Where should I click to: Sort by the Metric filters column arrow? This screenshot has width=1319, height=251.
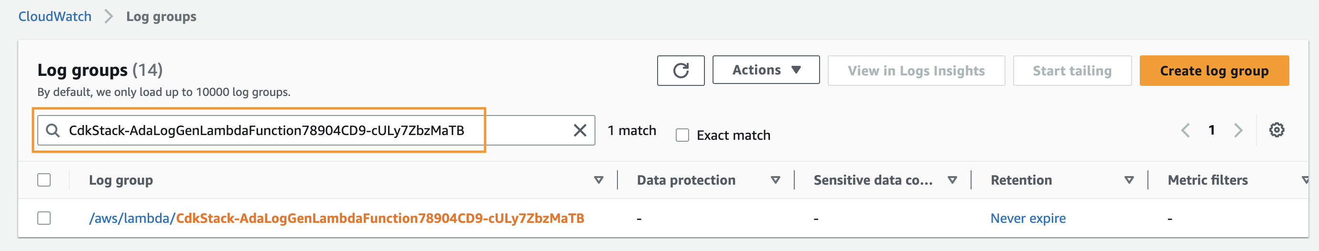[1305, 180]
